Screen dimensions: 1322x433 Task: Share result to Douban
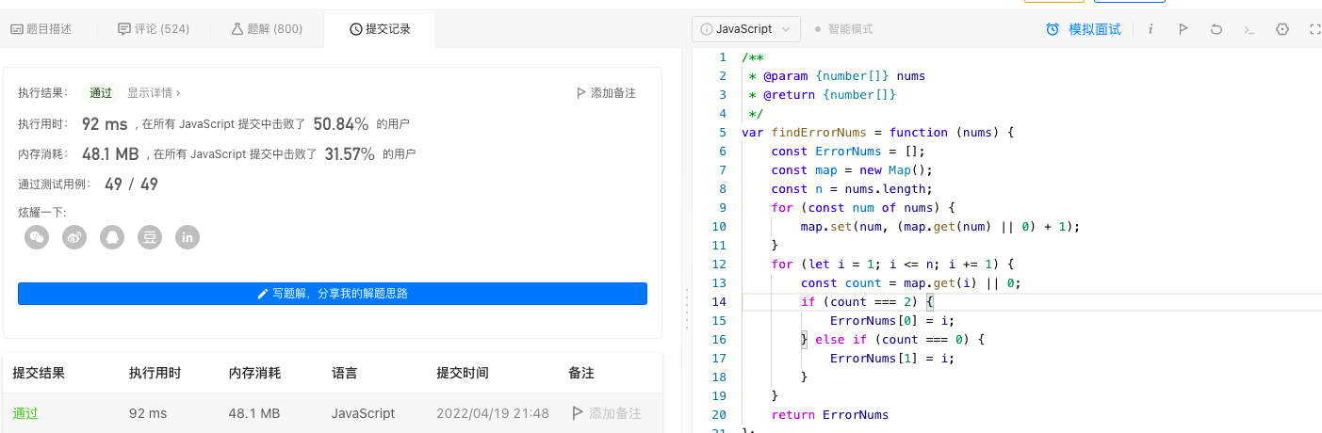click(x=150, y=237)
